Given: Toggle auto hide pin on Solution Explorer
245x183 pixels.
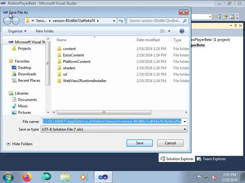Looking at the screenshot, I should (236, 26).
